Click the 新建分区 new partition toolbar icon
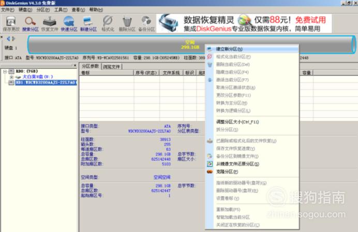Viewport: 358px width, 232px height. click(x=88, y=24)
